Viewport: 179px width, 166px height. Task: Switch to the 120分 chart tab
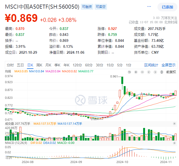point(77,65)
